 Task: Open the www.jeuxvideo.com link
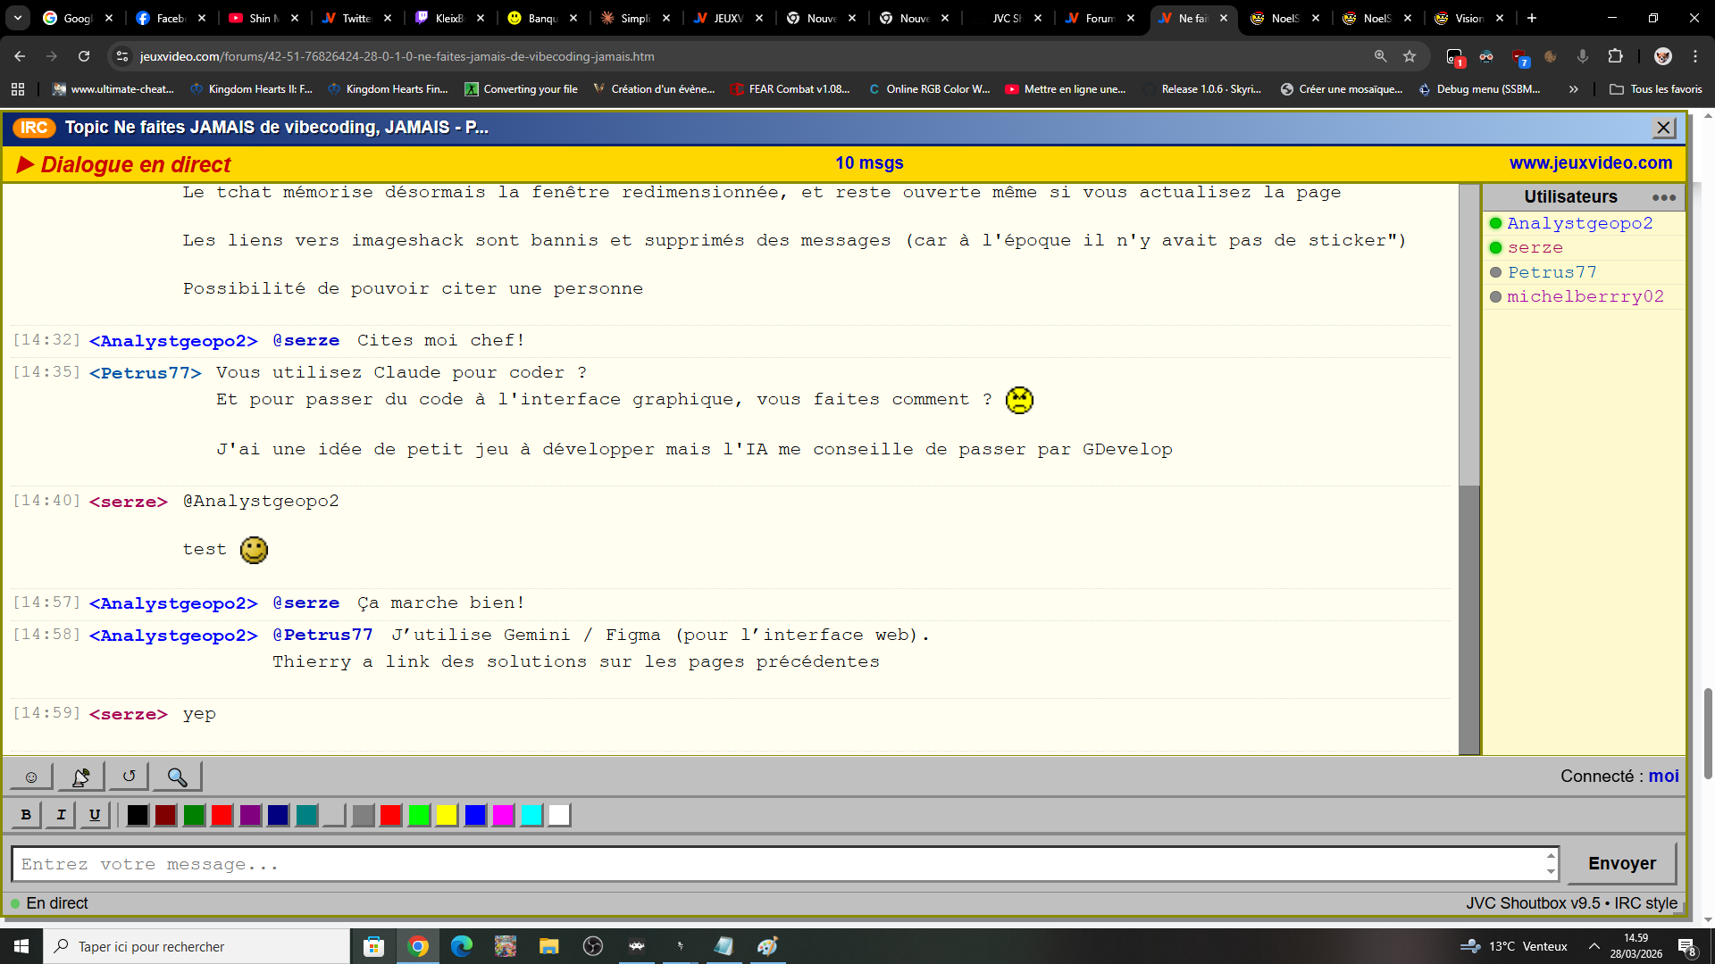(1590, 163)
